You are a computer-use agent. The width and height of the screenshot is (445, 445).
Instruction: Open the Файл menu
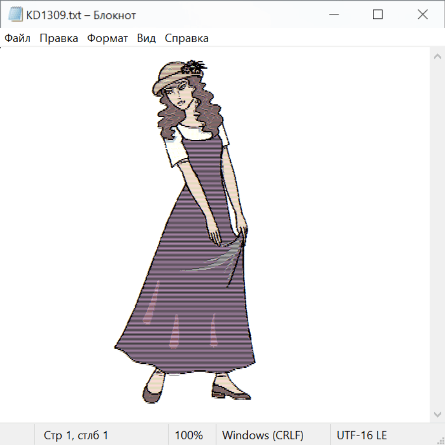[17, 39]
